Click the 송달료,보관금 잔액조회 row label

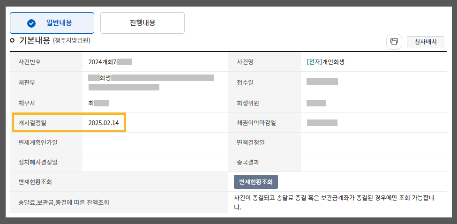[x=64, y=202]
